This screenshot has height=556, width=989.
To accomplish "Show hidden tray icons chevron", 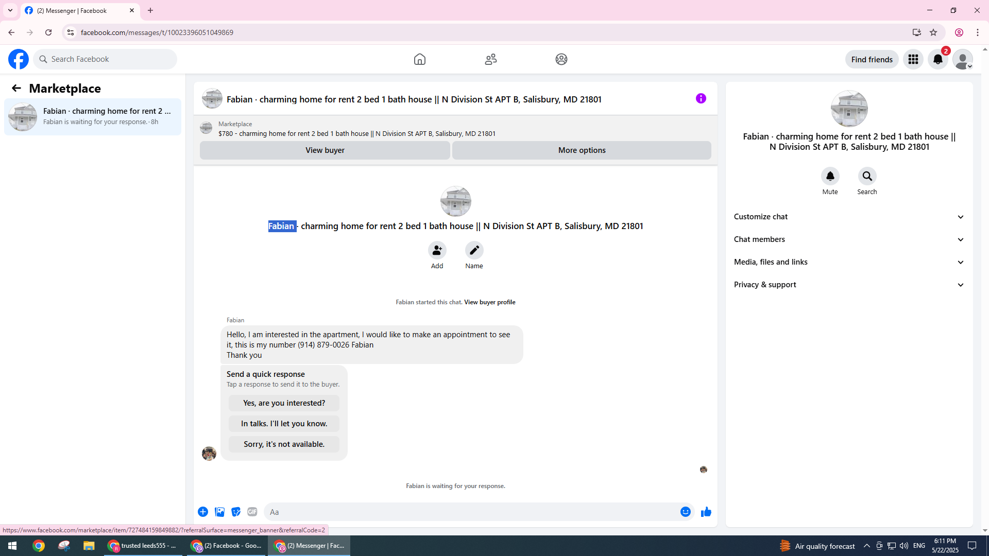I will pos(867,546).
